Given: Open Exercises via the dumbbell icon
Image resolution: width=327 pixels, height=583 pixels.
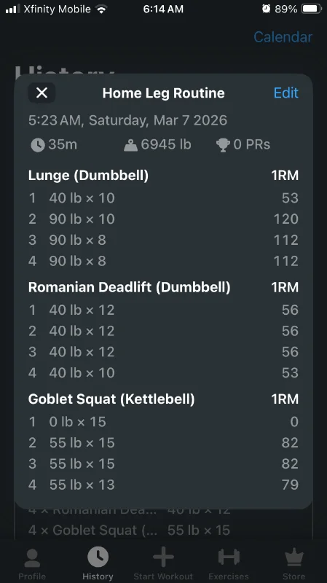Looking at the screenshot, I should [x=229, y=557].
